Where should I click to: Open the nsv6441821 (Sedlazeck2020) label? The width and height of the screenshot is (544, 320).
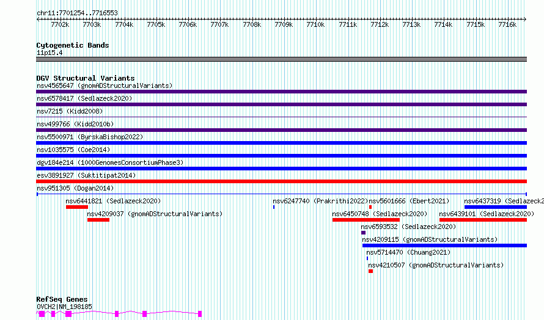click(113, 201)
